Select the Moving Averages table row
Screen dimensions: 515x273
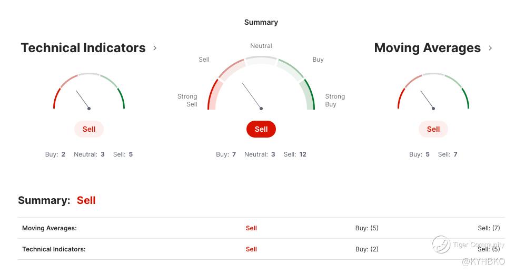tap(261, 228)
